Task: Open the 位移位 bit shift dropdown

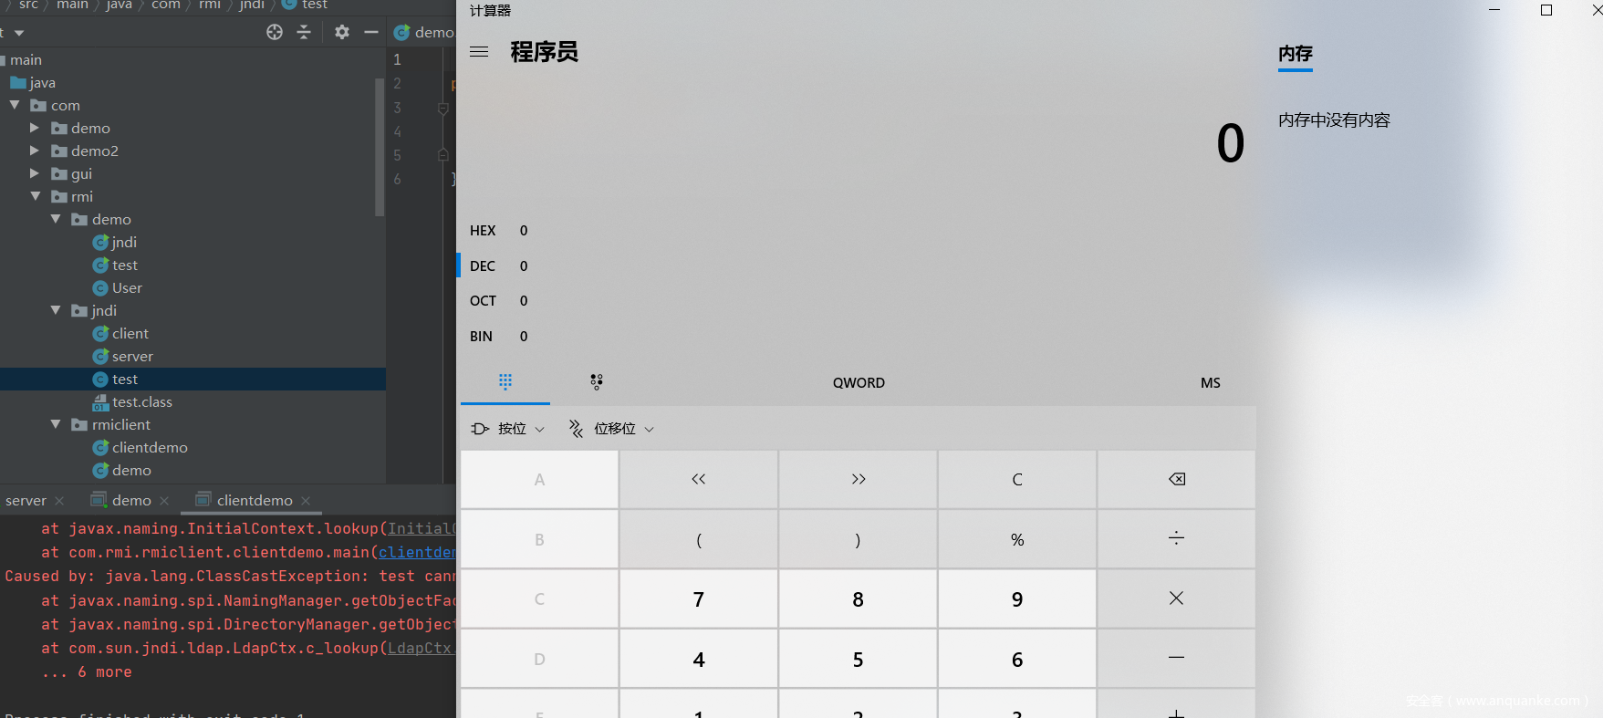Action: click(611, 429)
